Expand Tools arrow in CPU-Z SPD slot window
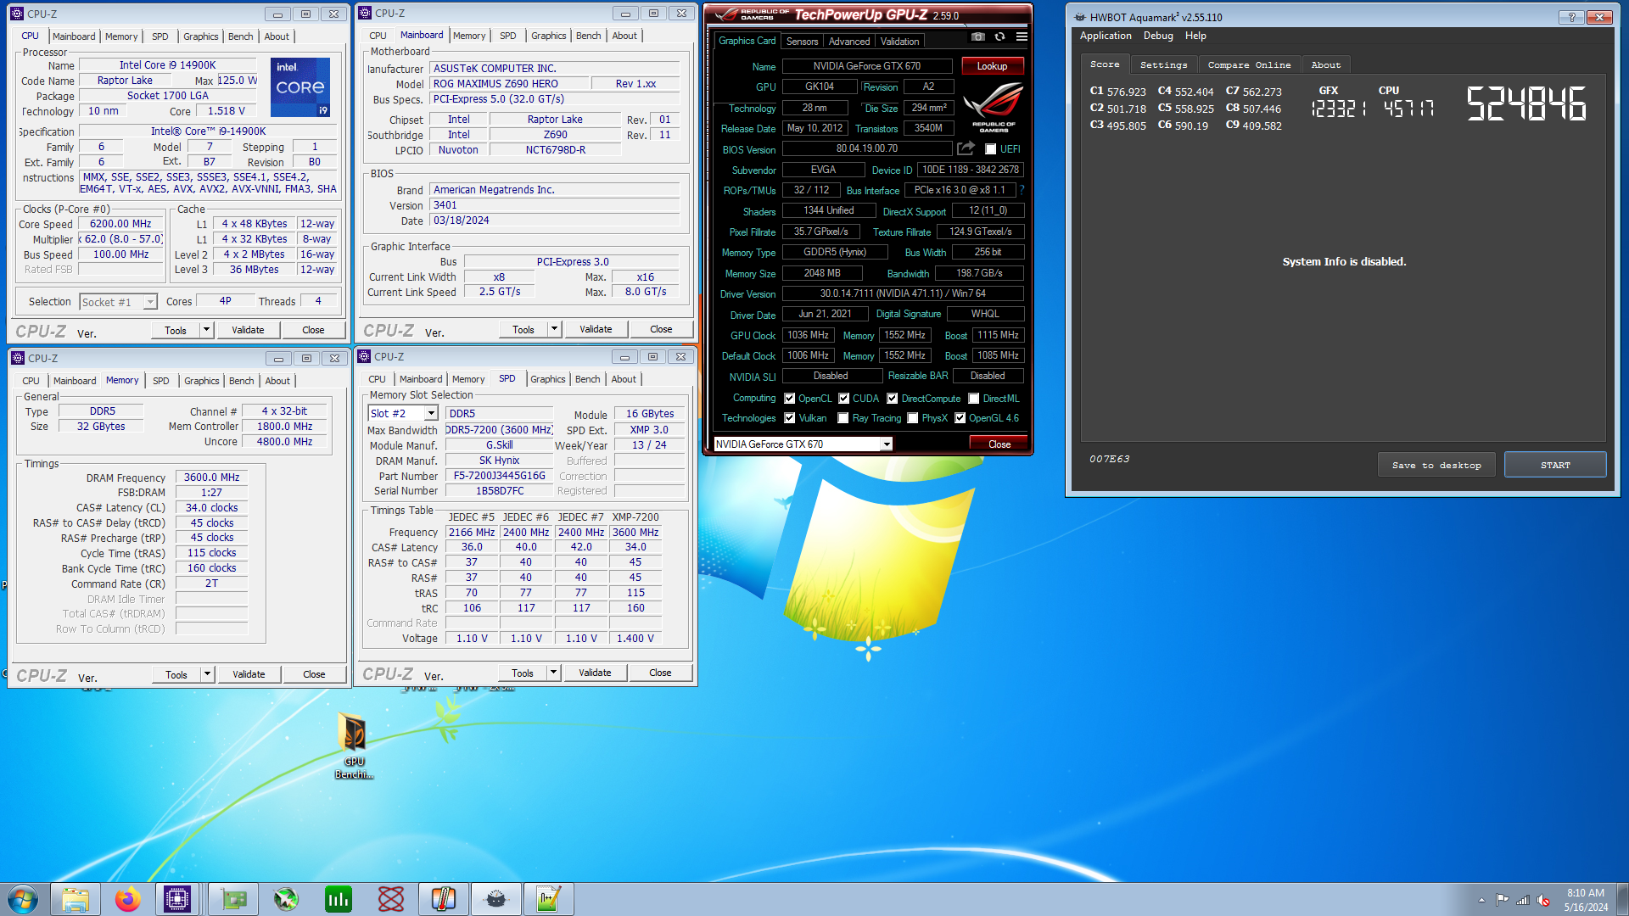This screenshot has height=916, width=1629. tap(553, 673)
